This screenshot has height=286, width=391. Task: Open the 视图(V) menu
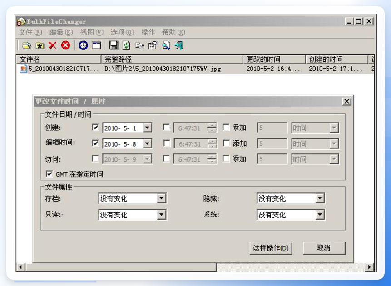coord(92,32)
